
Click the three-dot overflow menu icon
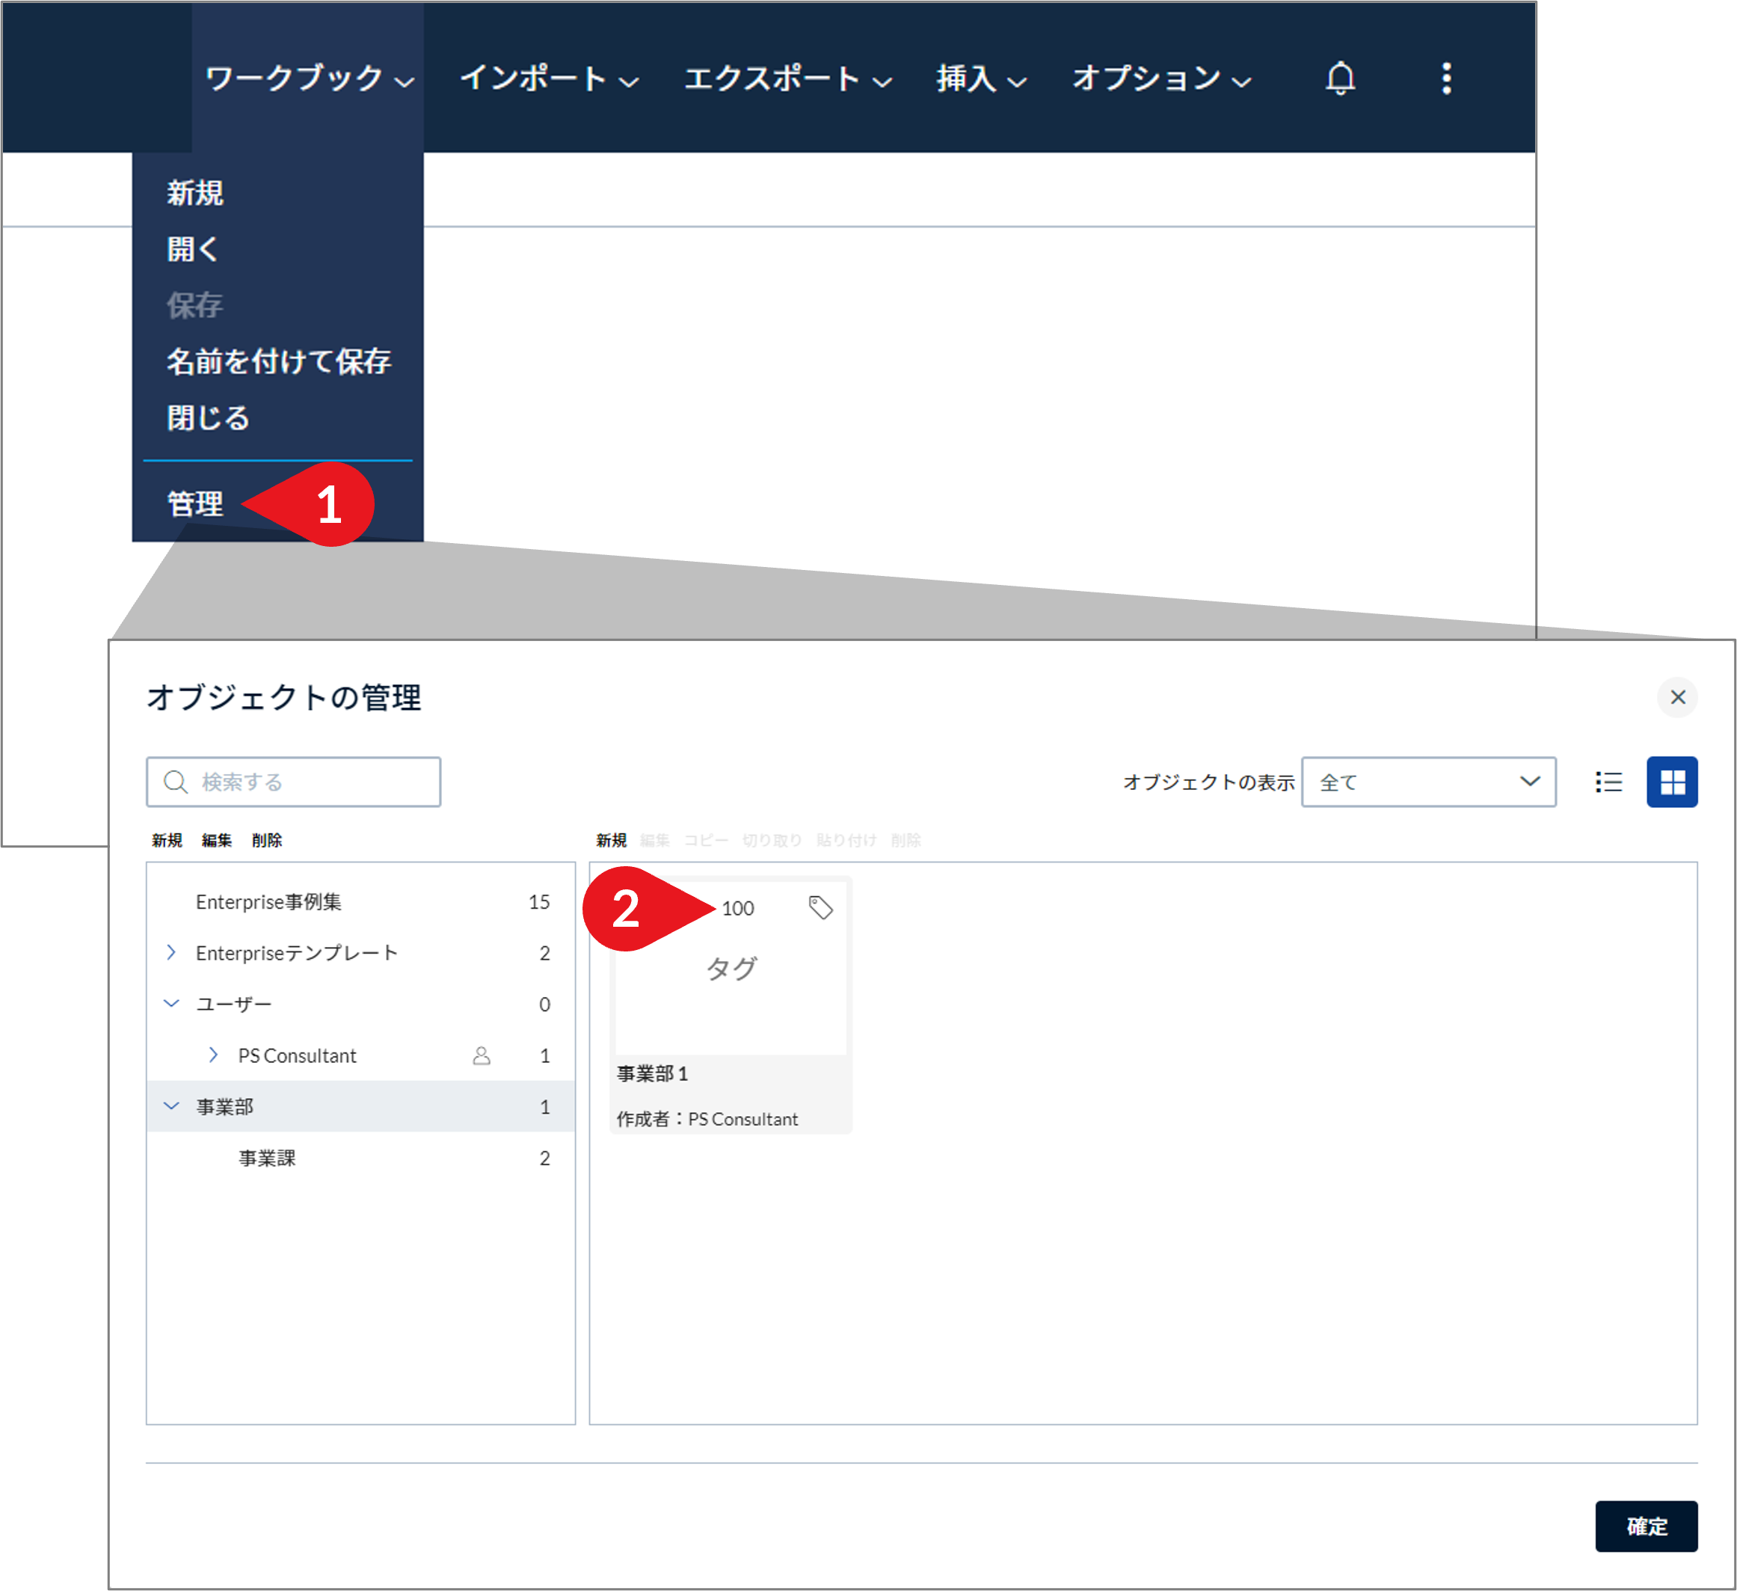[1447, 79]
